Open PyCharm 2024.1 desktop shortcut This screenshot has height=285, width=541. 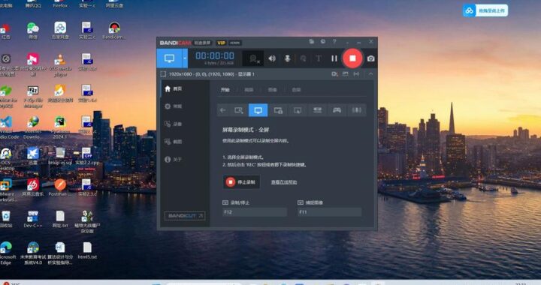[60, 127]
